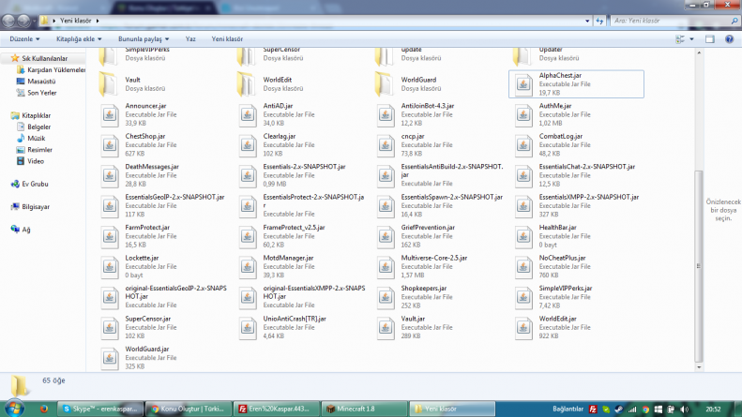
Task: Select the AlphaChest.jar file icon
Action: click(523, 84)
